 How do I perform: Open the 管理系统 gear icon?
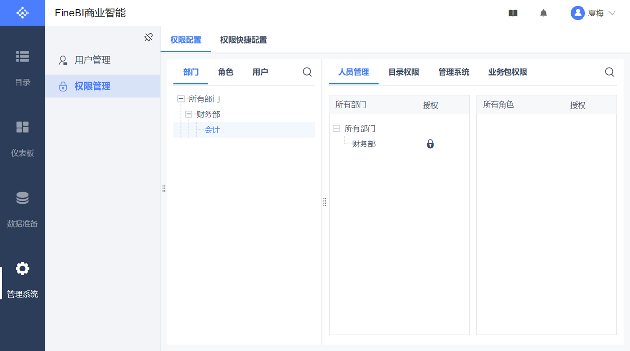[x=22, y=269]
